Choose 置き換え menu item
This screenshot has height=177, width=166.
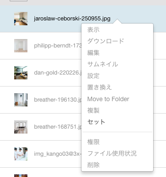coord(100,87)
